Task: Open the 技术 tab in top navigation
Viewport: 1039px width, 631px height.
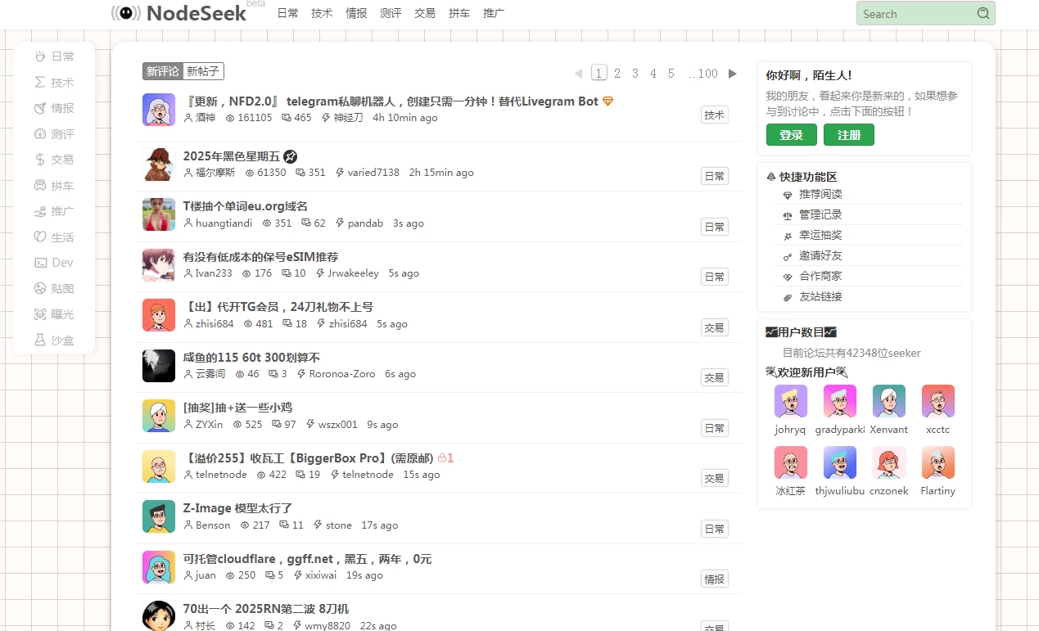Action: pyautogui.click(x=322, y=13)
